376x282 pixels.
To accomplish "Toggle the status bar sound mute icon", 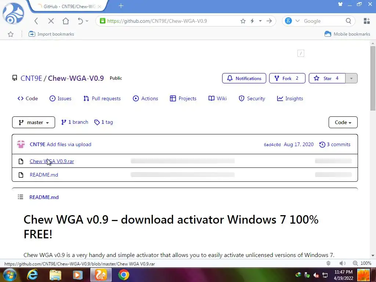I will (342, 263).
